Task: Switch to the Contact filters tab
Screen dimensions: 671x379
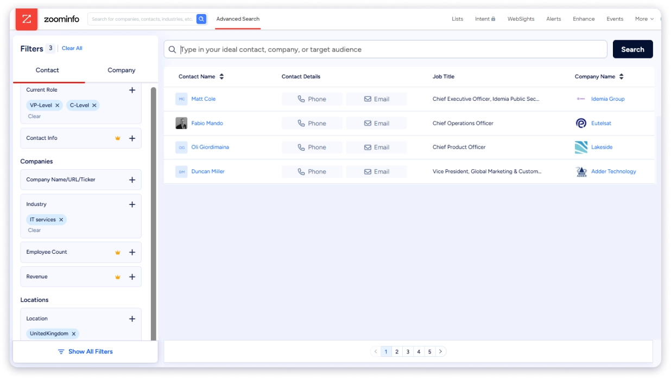Action: click(x=47, y=70)
